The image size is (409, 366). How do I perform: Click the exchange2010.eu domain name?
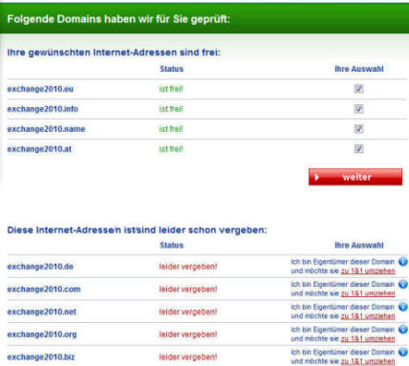(40, 89)
